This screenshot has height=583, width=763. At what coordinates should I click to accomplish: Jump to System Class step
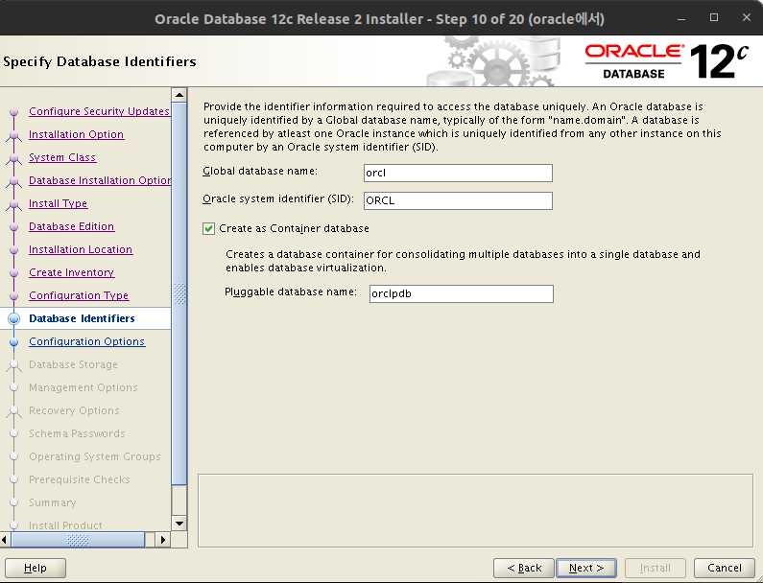(x=62, y=157)
